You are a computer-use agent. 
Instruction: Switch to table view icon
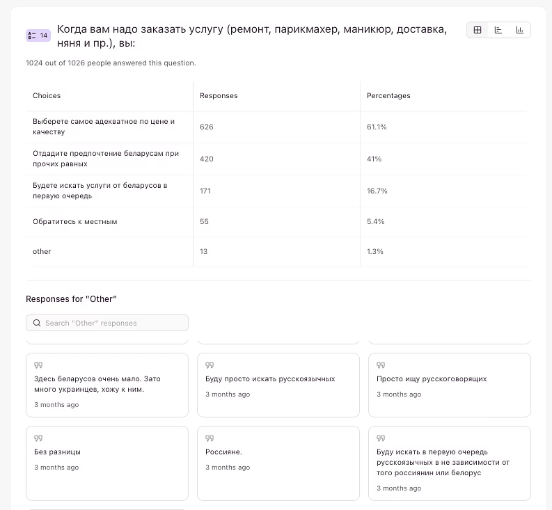click(478, 30)
